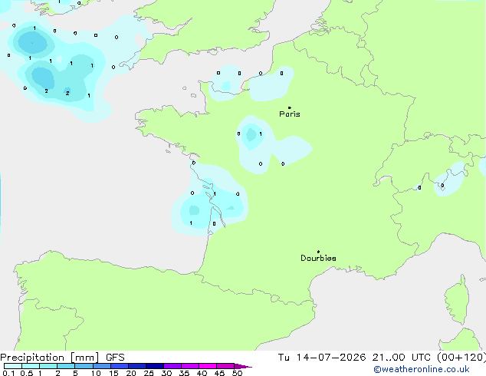The width and height of the screenshot is (486, 376).
Task: Pick the 45–50 mm legend swatch
Action: click(225, 366)
